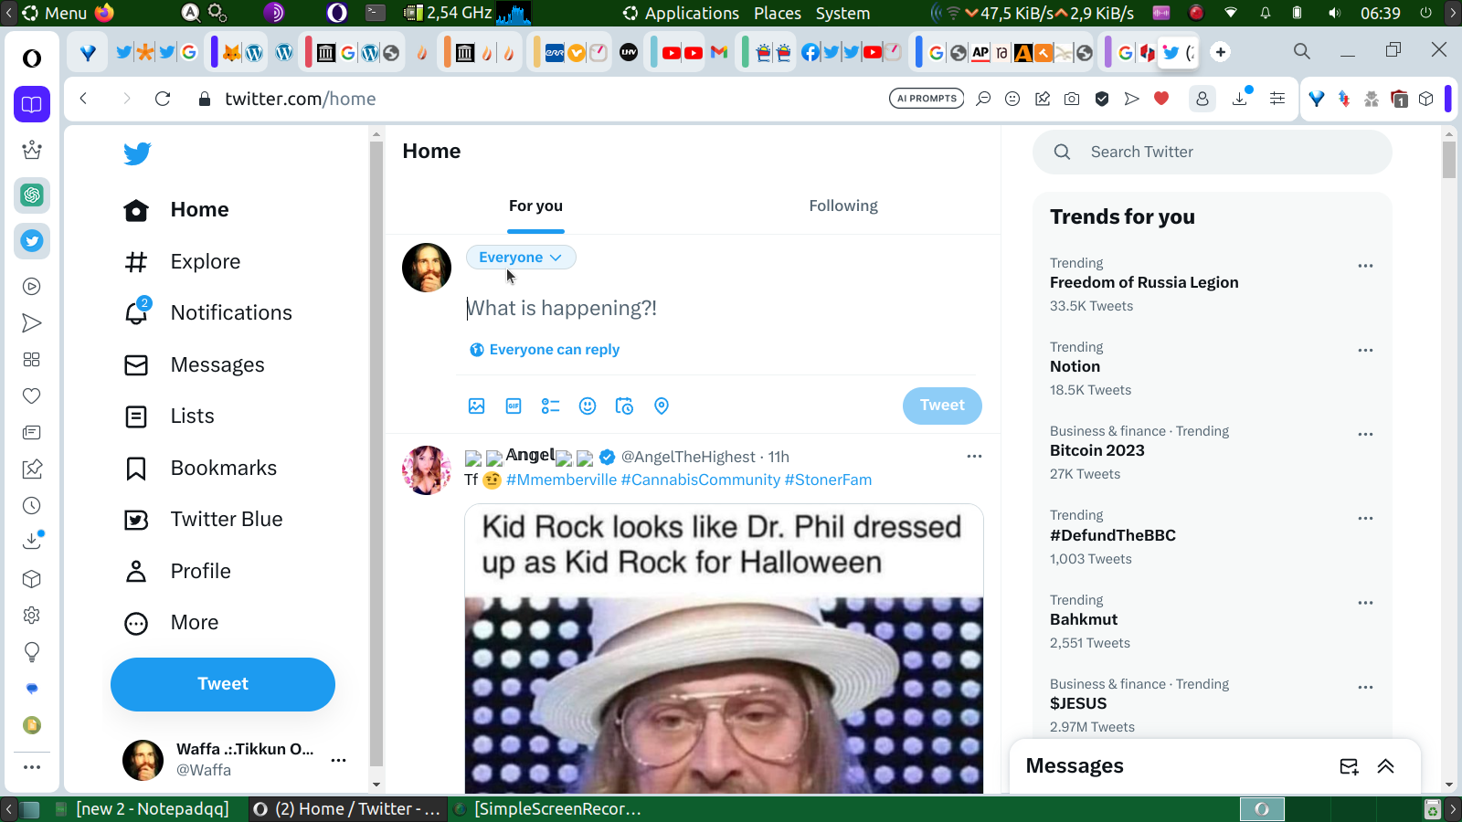
Task: Open the emoji picker in composer
Action: click(x=588, y=406)
